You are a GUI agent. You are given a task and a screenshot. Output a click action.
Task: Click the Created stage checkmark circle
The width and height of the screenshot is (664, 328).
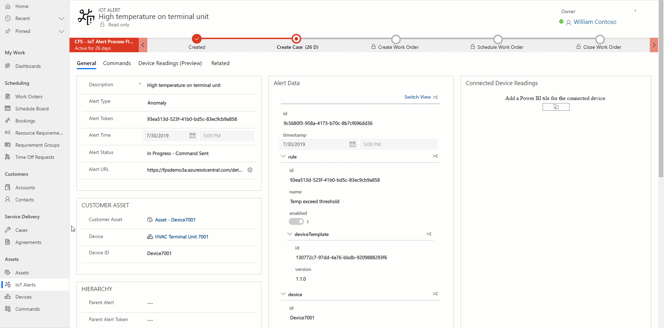pos(197,39)
